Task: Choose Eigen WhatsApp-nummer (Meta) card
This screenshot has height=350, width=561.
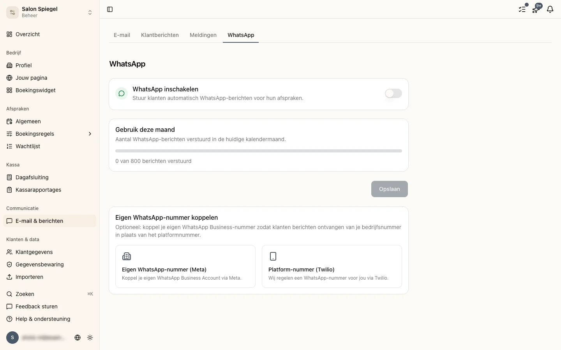Action: pyautogui.click(x=185, y=266)
